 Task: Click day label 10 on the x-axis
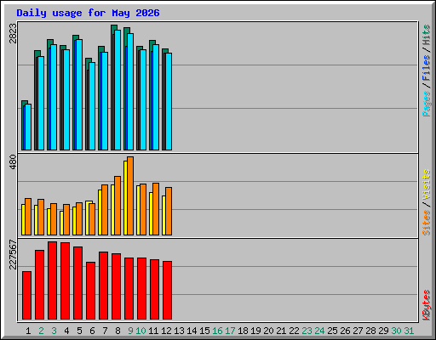pos(141,331)
